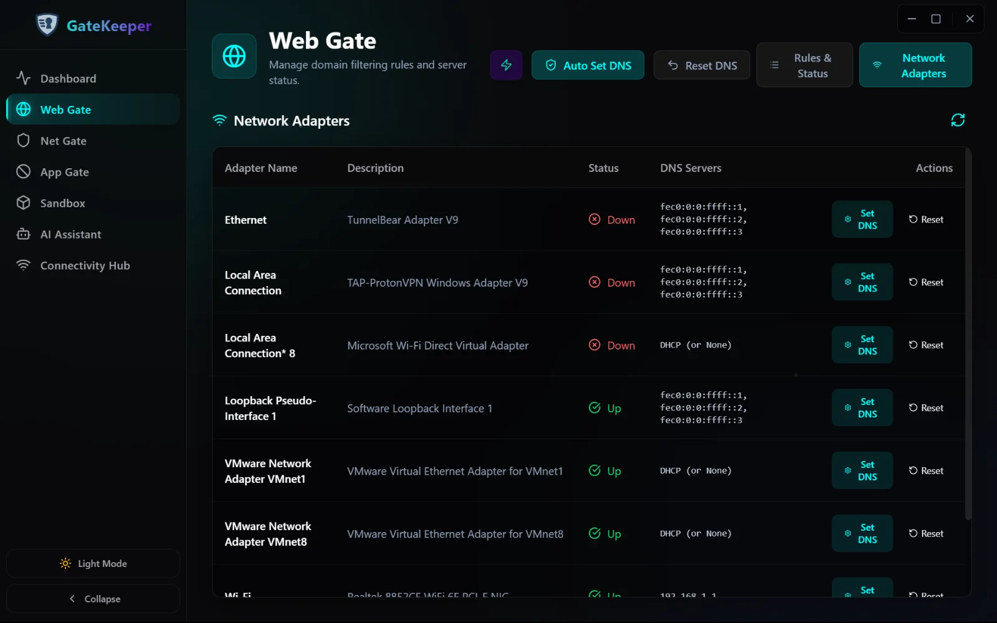Set DNS for Loopback Pseudo-Interface 1

(x=862, y=408)
